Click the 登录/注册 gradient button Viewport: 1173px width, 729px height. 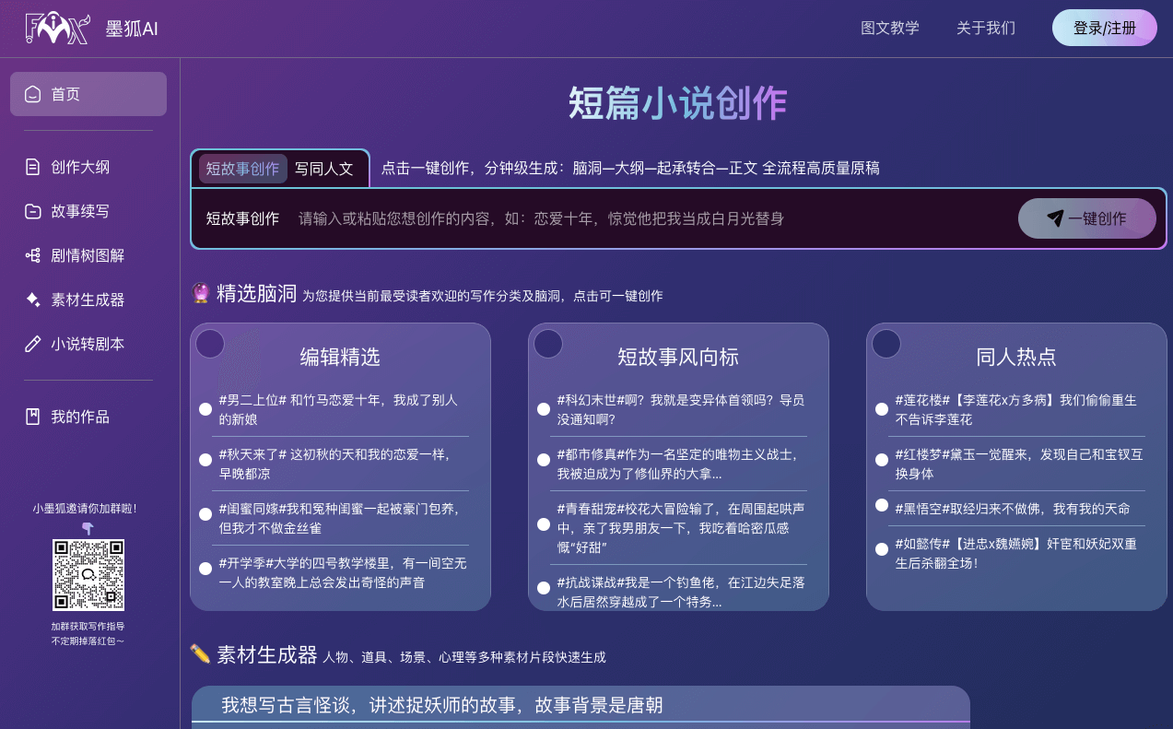1104,28
